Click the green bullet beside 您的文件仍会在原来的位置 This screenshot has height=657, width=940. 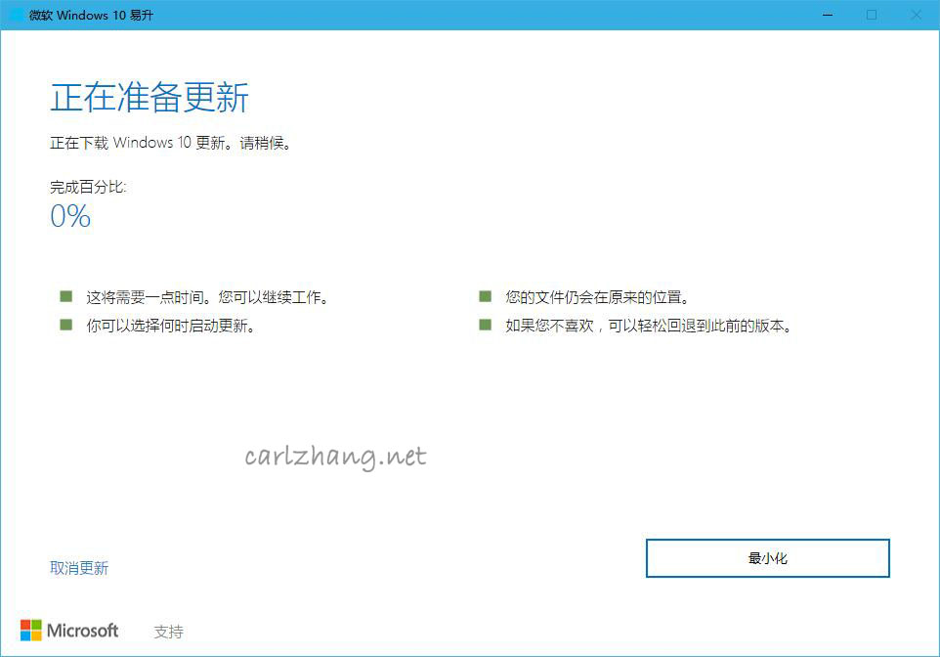coord(486,295)
